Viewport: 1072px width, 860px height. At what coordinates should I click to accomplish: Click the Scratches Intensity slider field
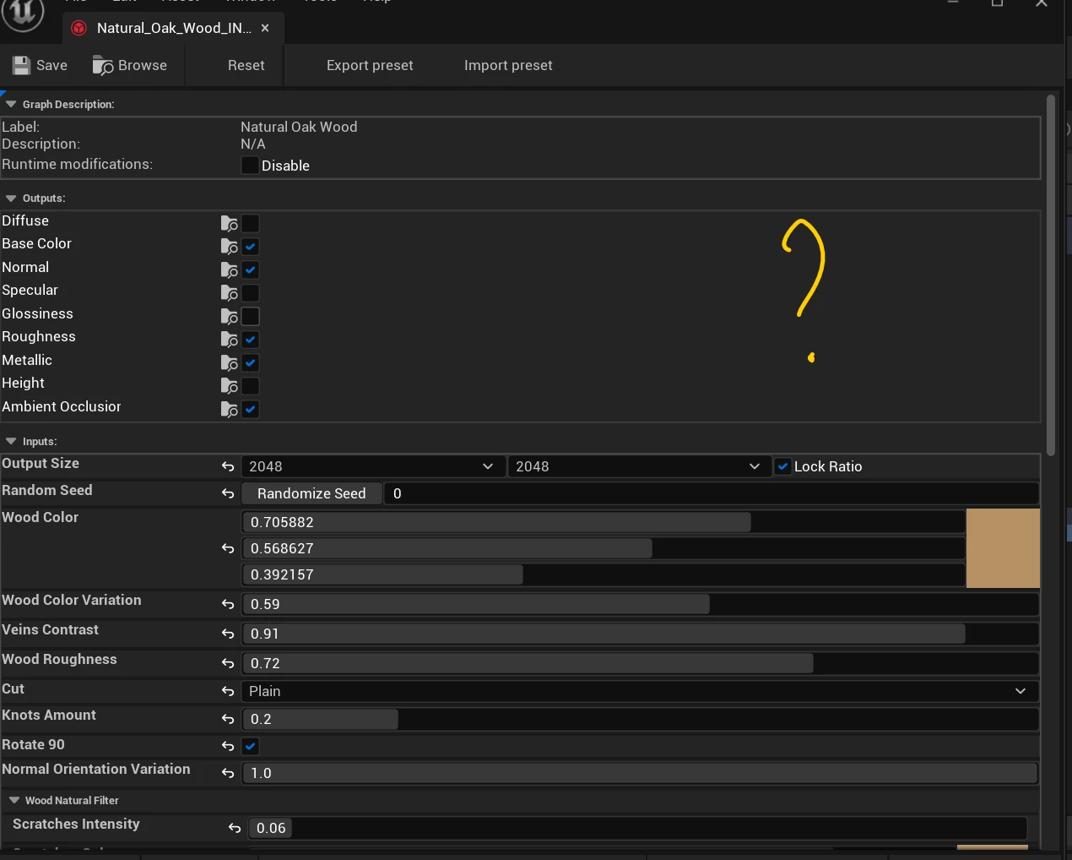click(637, 828)
